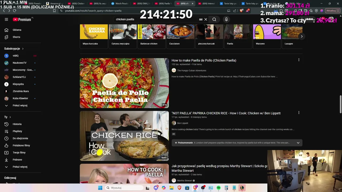The width and height of the screenshot is (342, 192).
Task: Click the Wyszukaj taskbar search box
Action: tap(124, 188)
